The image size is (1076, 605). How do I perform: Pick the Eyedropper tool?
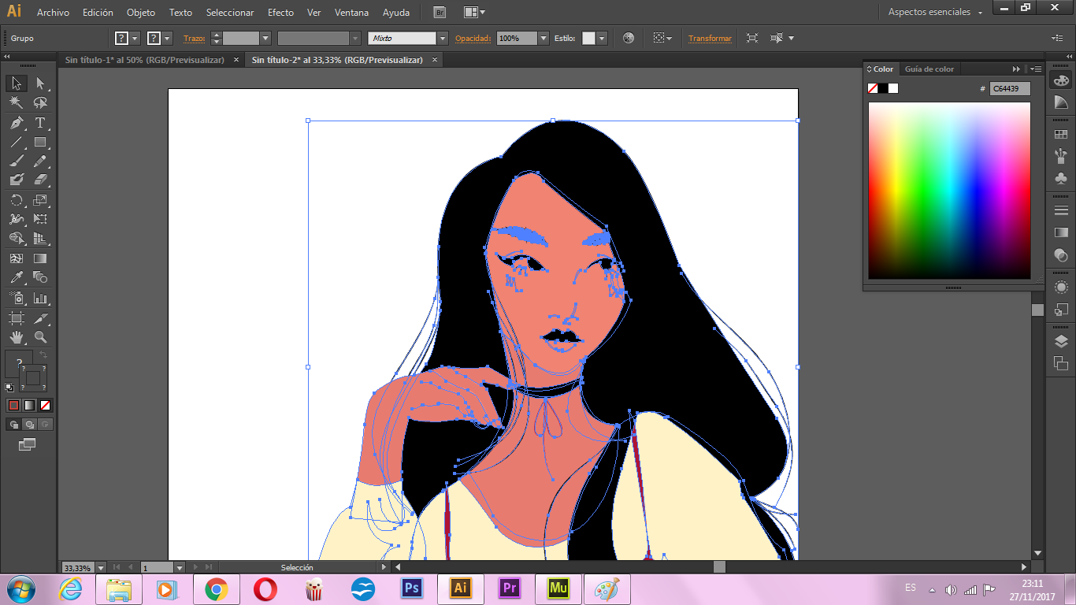[17, 277]
